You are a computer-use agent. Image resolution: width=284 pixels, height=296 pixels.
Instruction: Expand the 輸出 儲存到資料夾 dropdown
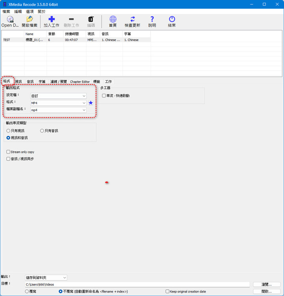(x=46, y=277)
